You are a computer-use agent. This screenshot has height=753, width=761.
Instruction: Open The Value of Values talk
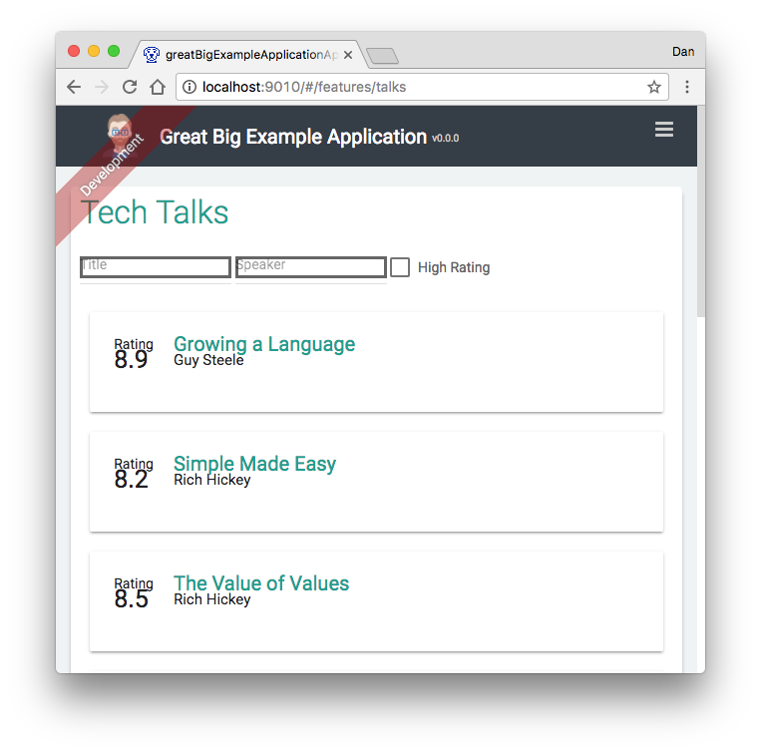tap(261, 583)
